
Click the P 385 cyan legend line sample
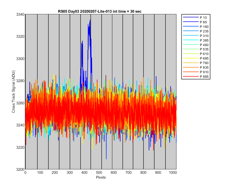click(191, 40)
